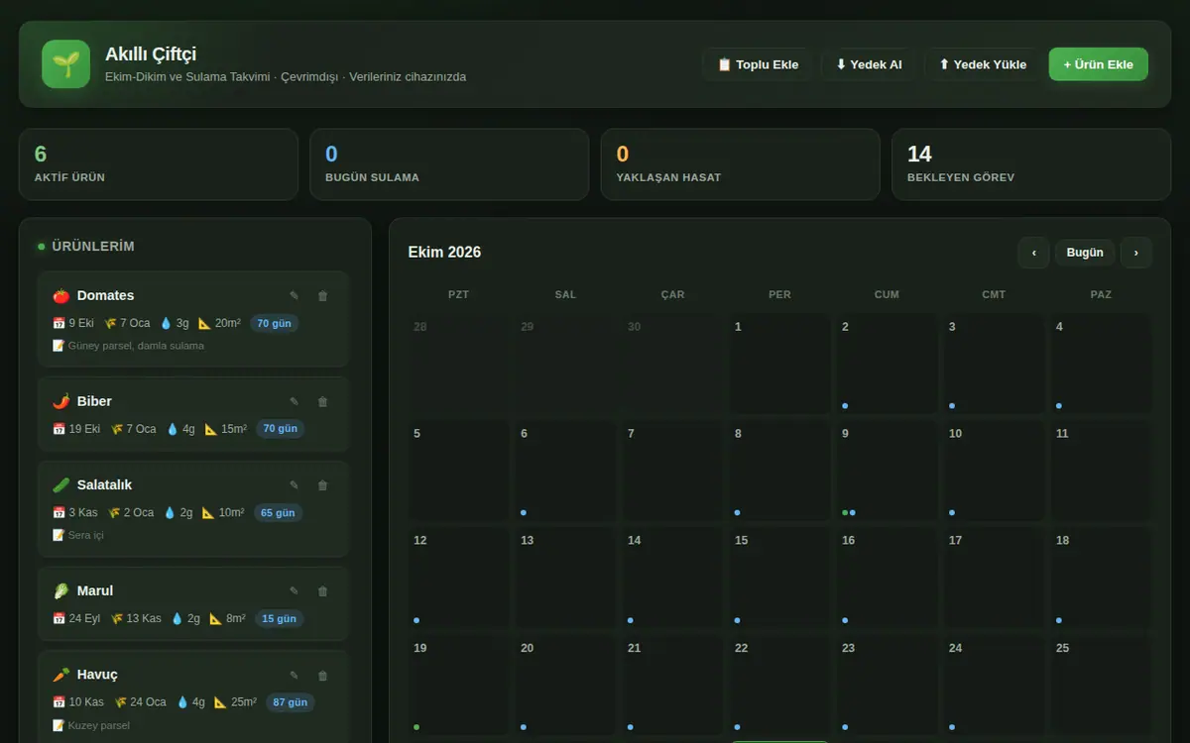1190x743 pixels.
Task: Delete the Marul crop entry
Action: point(322,590)
